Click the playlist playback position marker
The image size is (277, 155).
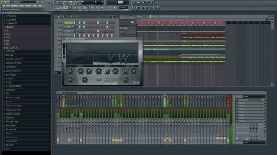point(157,22)
